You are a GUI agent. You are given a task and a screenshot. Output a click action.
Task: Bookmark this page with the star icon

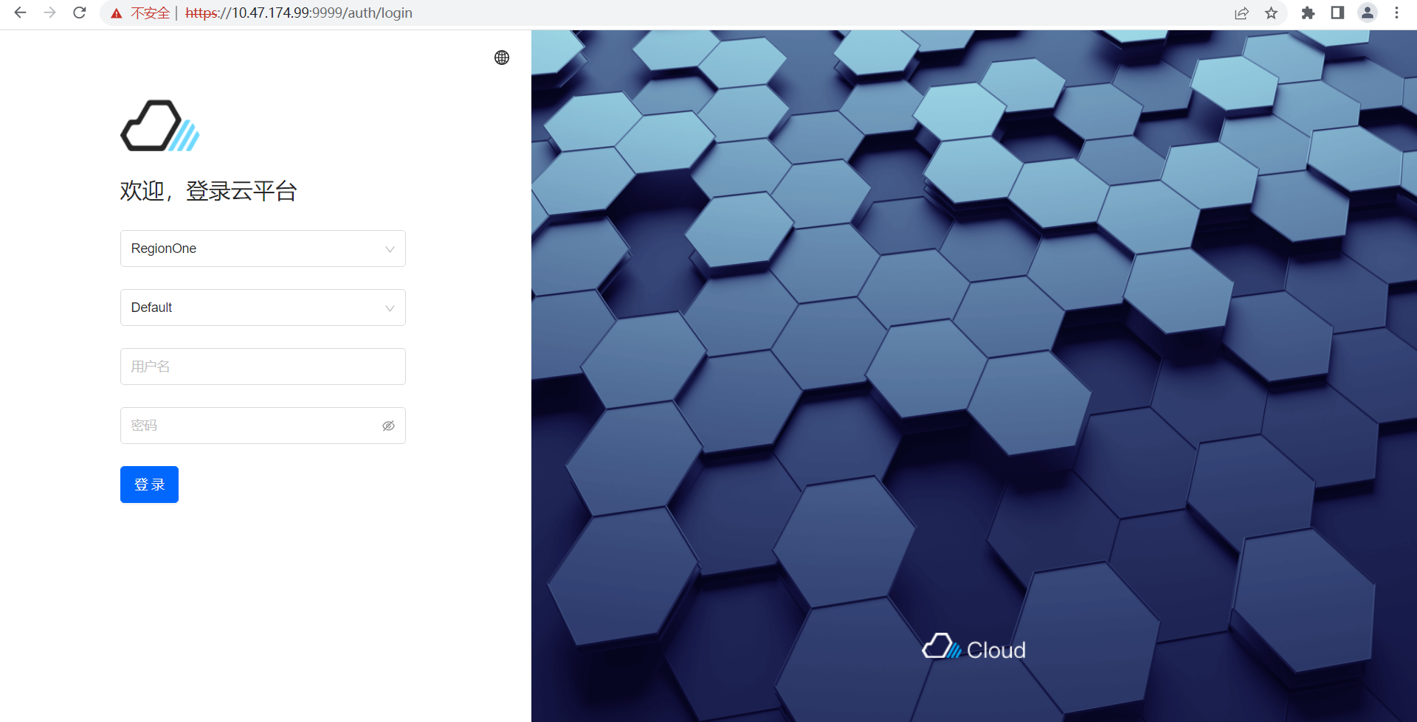(1271, 13)
